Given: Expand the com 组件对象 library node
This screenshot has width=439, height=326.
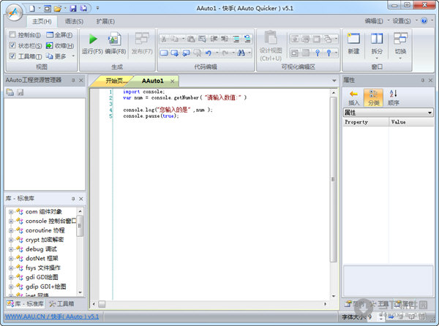Looking at the screenshot, I should click(x=11, y=212).
